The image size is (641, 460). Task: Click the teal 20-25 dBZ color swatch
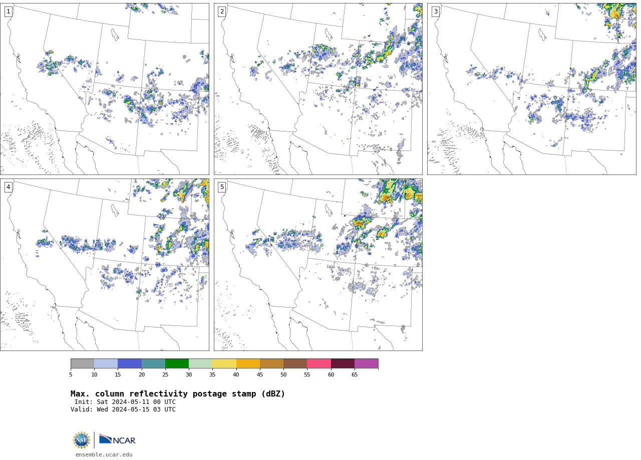tap(153, 363)
